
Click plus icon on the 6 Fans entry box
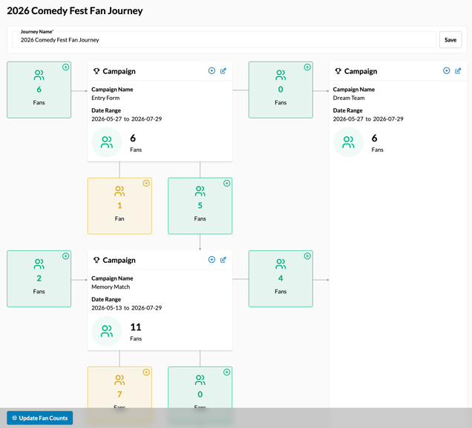point(65,67)
